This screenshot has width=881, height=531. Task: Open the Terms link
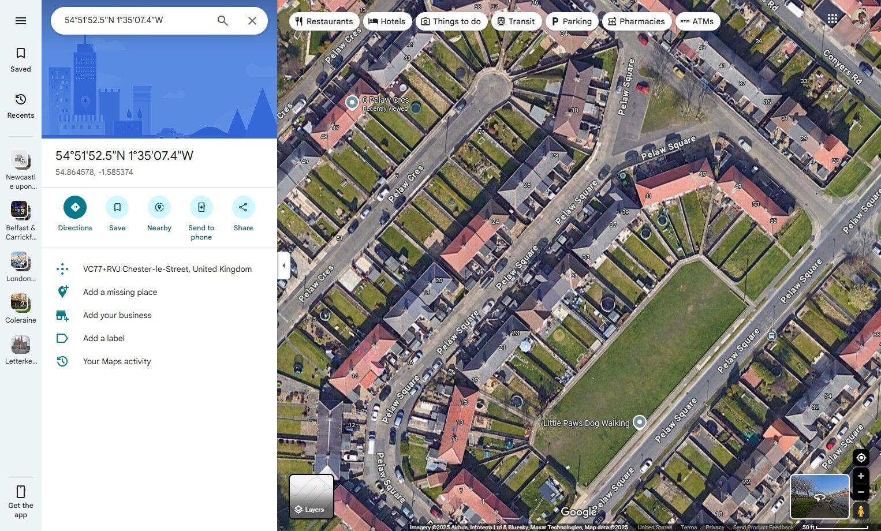(x=689, y=527)
